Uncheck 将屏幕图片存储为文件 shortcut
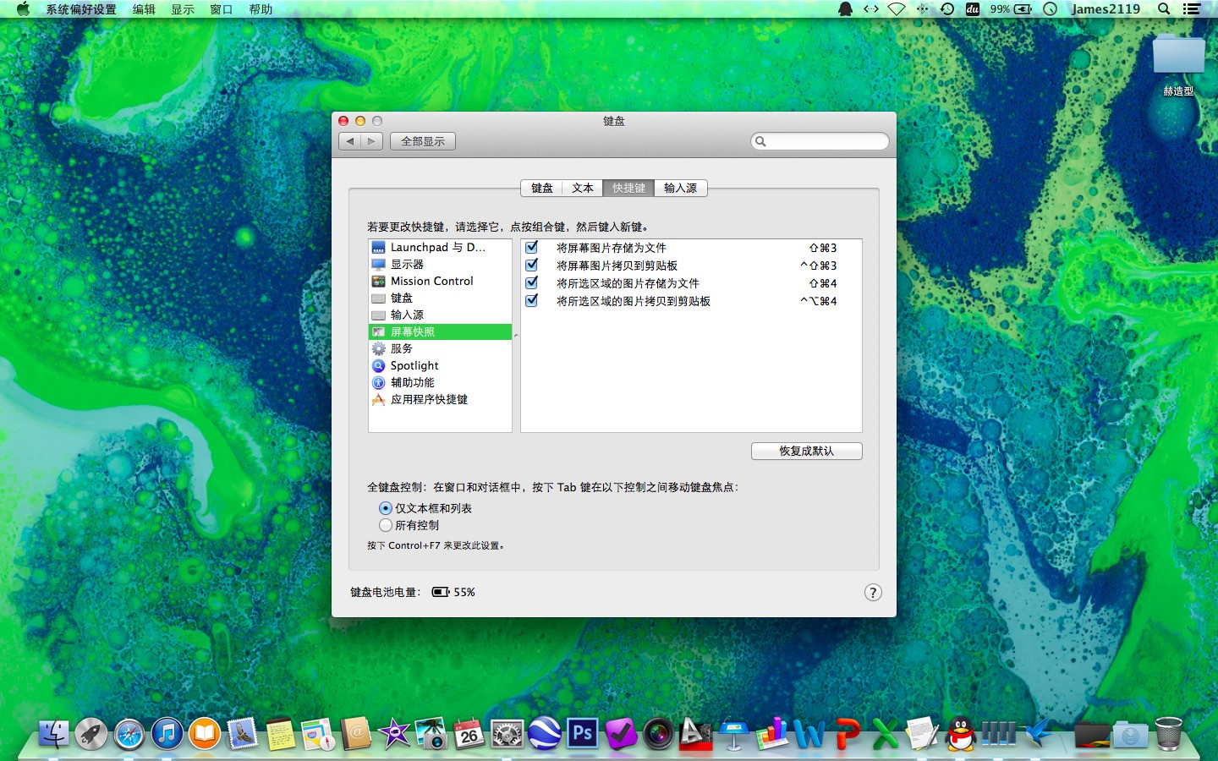Screen dimensions: 1218x761 pyautogui.click(x=531, y=247)
